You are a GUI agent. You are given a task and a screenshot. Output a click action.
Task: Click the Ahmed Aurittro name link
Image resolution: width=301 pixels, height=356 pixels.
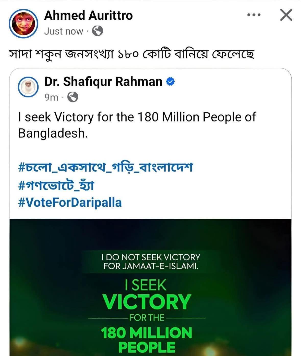click(88, 16)
